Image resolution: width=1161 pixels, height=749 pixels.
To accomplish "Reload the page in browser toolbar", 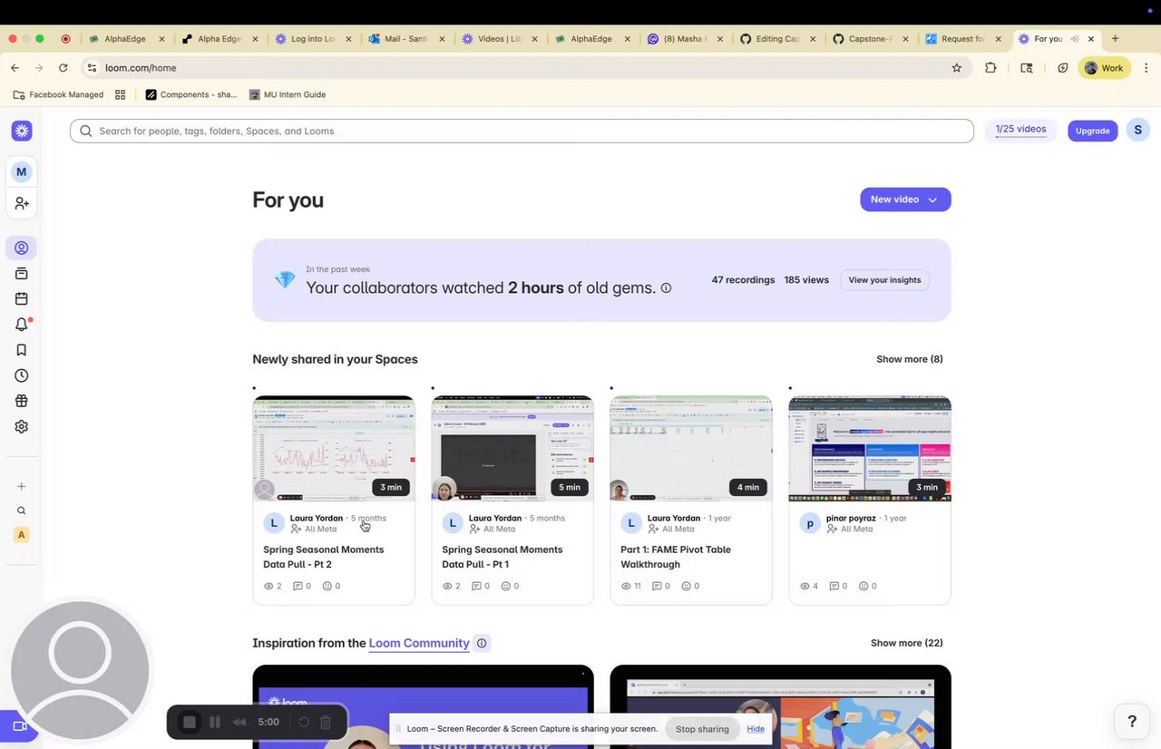I will pos(63,68).
